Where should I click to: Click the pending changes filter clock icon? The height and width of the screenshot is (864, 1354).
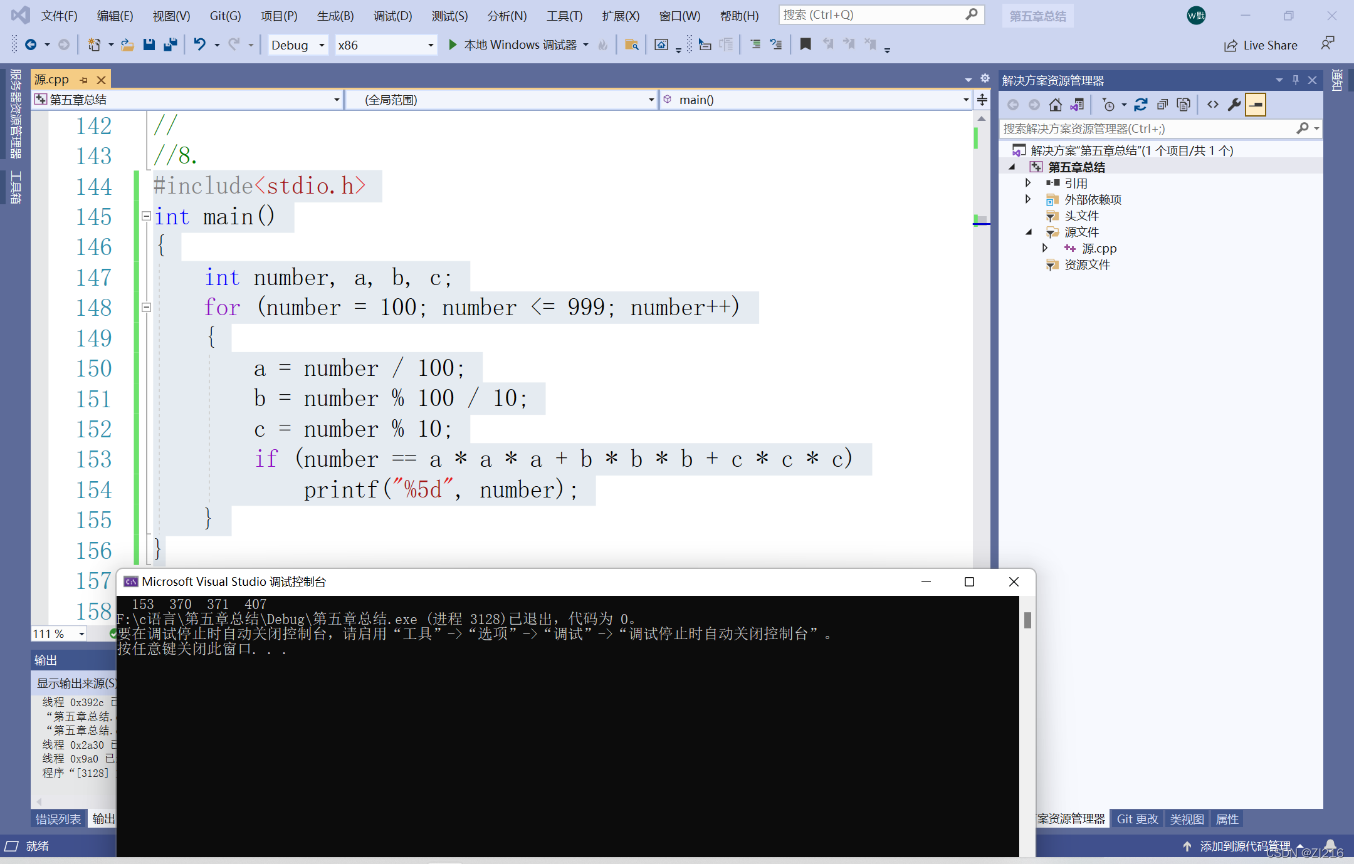coord(1108,105)
